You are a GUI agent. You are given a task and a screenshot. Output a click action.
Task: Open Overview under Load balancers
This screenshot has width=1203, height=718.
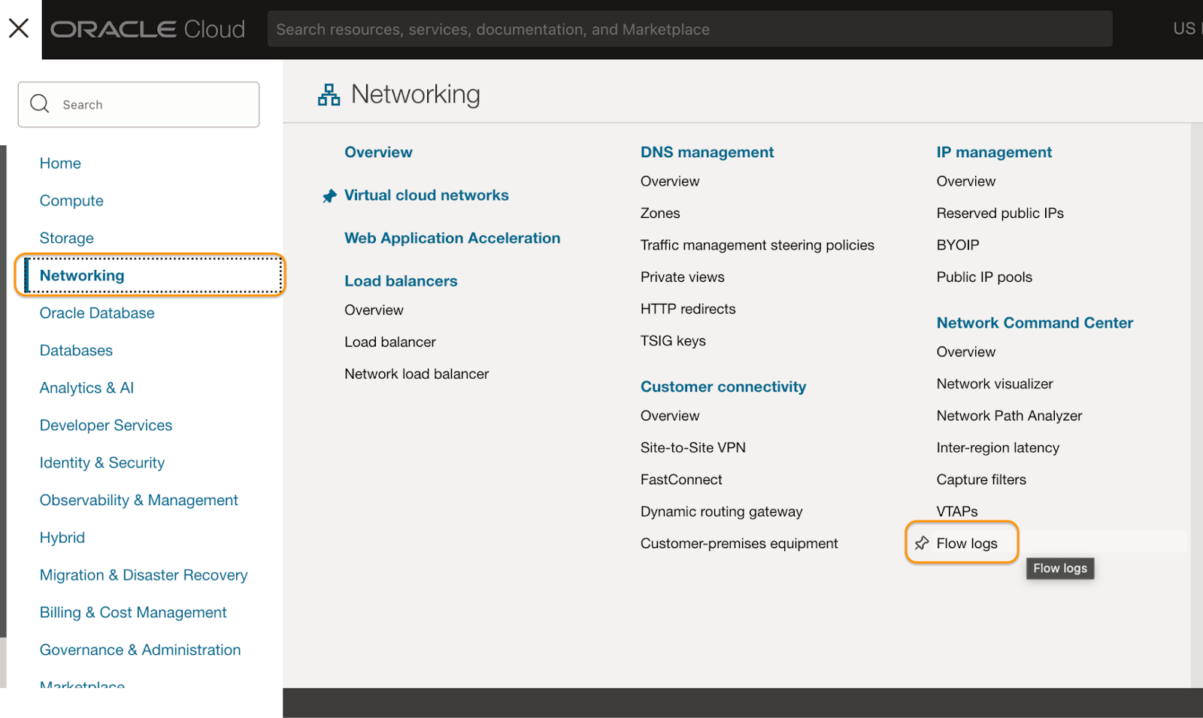point(374,310)
